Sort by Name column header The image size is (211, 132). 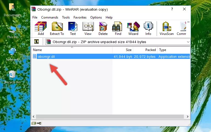(72, 50)
